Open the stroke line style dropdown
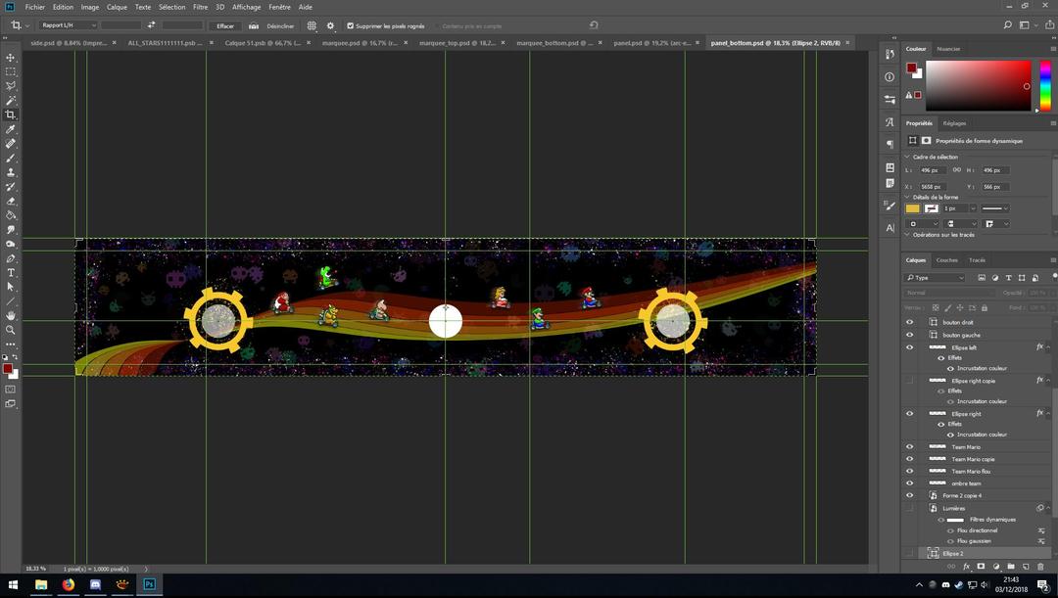 coord(994,208)
